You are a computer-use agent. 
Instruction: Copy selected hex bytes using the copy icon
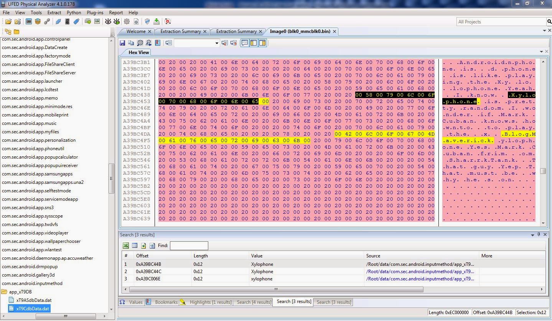click(131, 43)
